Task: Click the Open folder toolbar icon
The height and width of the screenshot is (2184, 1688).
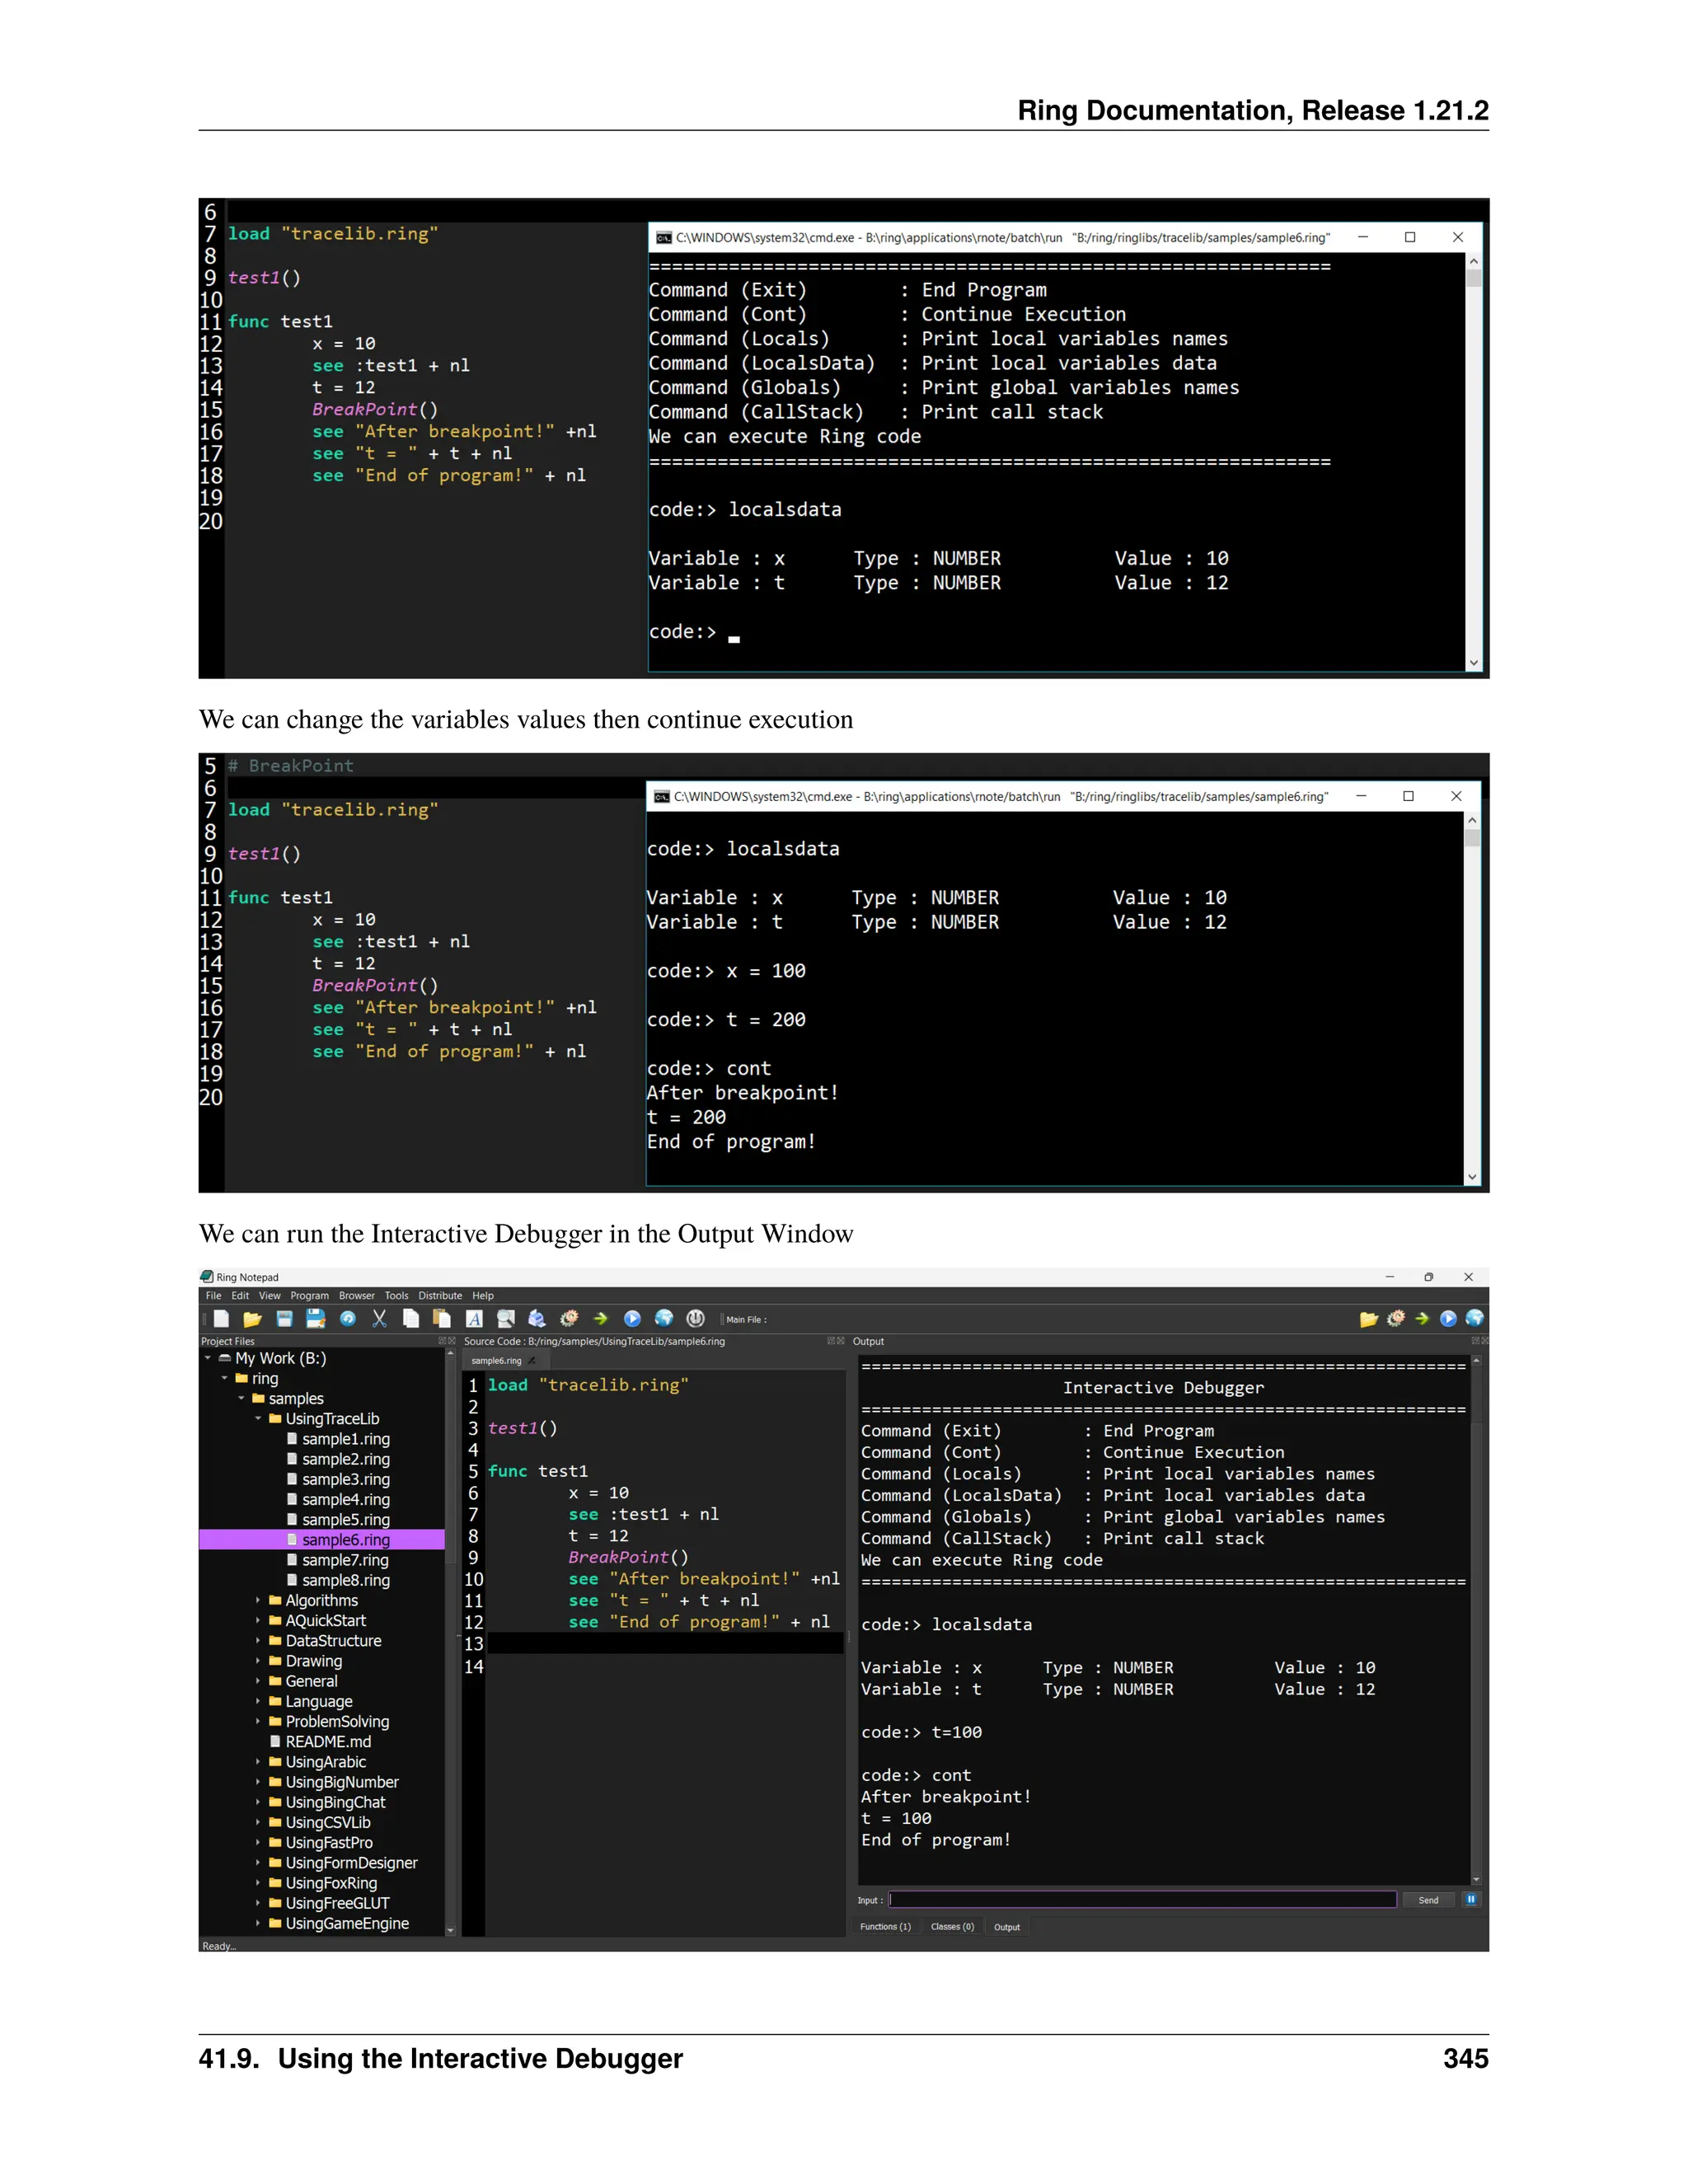Action: point(252,1319)
